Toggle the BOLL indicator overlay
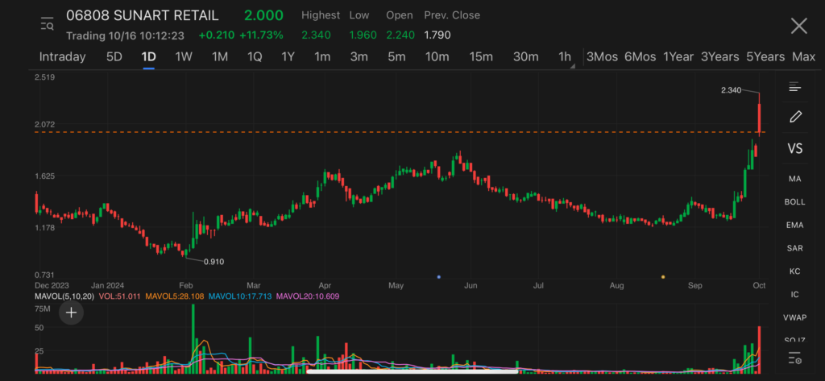 795,201
